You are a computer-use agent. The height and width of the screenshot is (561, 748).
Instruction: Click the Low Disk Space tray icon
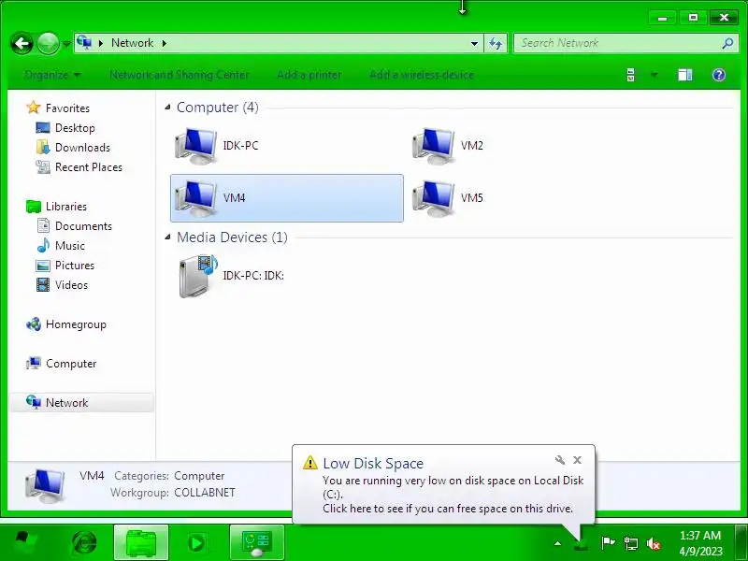coord(581,544)
